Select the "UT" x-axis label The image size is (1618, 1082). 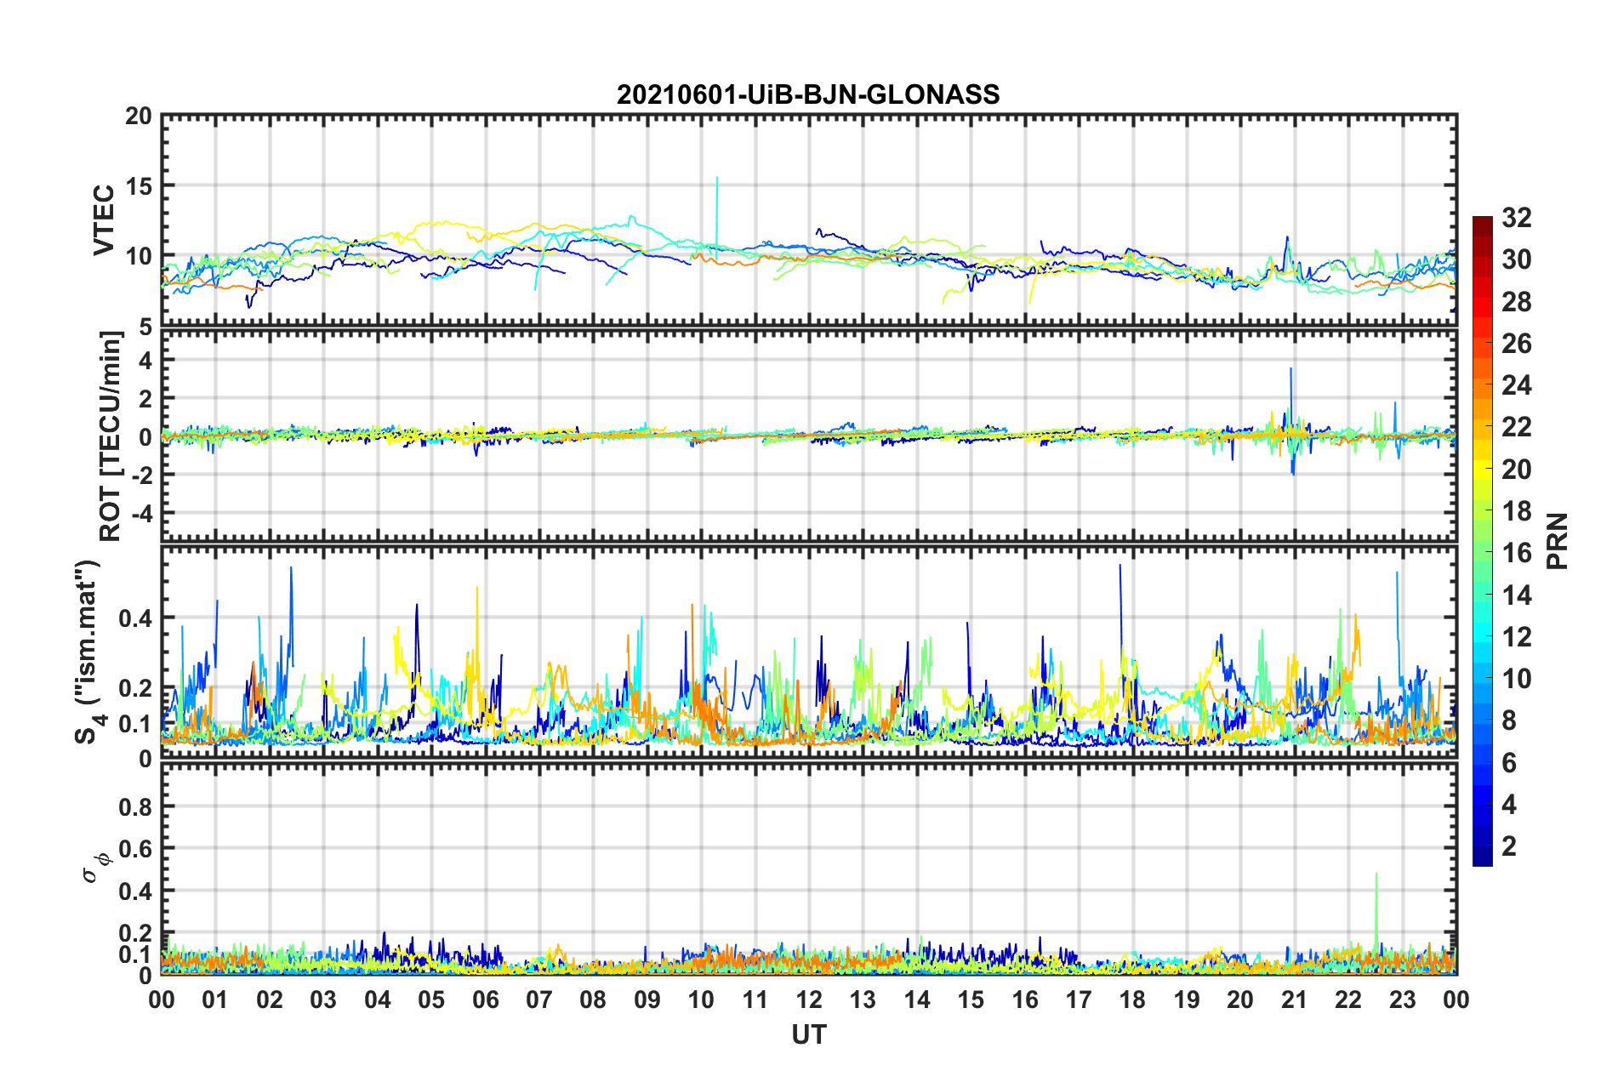click(809, 1034)
